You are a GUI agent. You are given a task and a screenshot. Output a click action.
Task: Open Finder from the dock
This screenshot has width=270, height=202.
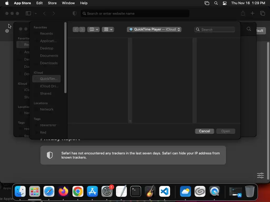[20, 191]
